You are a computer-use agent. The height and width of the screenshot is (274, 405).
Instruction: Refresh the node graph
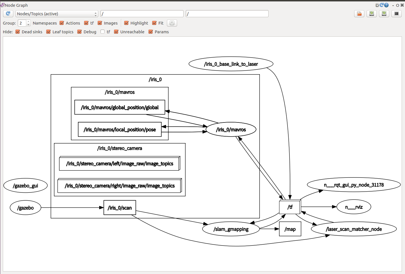(x=8, y=14)
